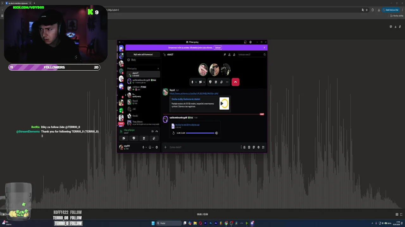Dismiss the purple streamer mode banner
The height and width of the screenshot is (227, 405).
click(x=265, y=48)
